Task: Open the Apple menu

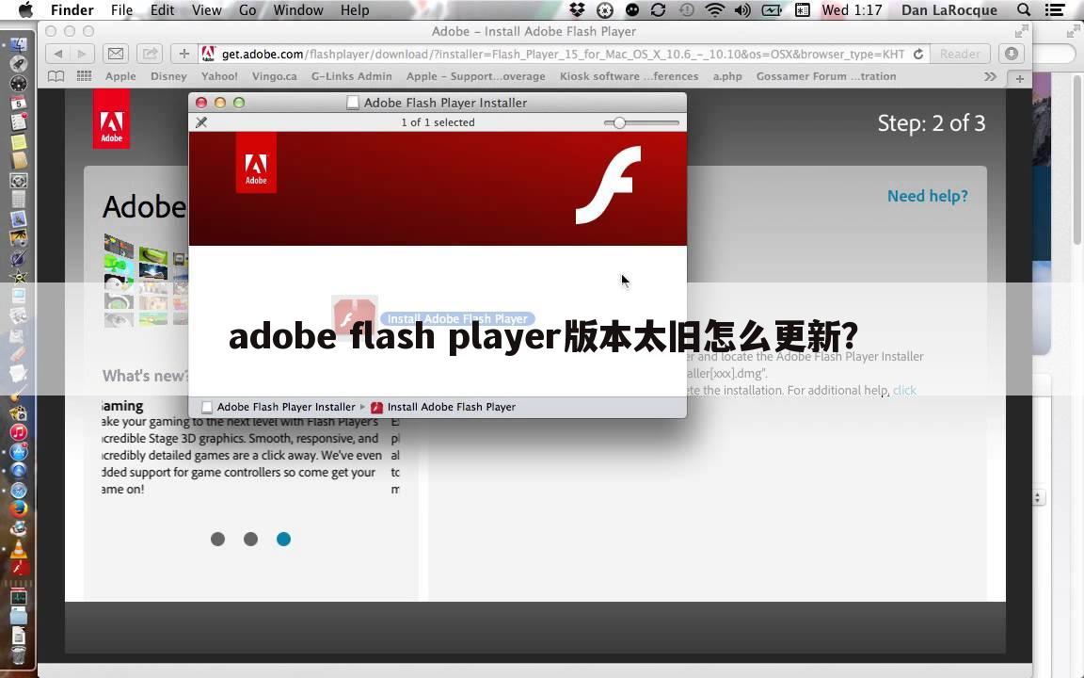Action: [25, 10]
